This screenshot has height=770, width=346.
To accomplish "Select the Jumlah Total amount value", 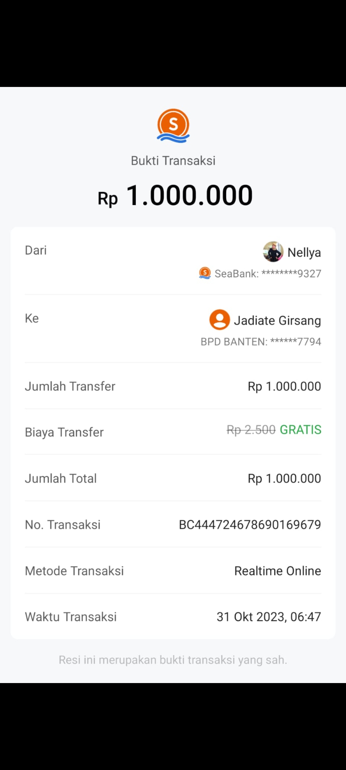I will coord(284,478).
